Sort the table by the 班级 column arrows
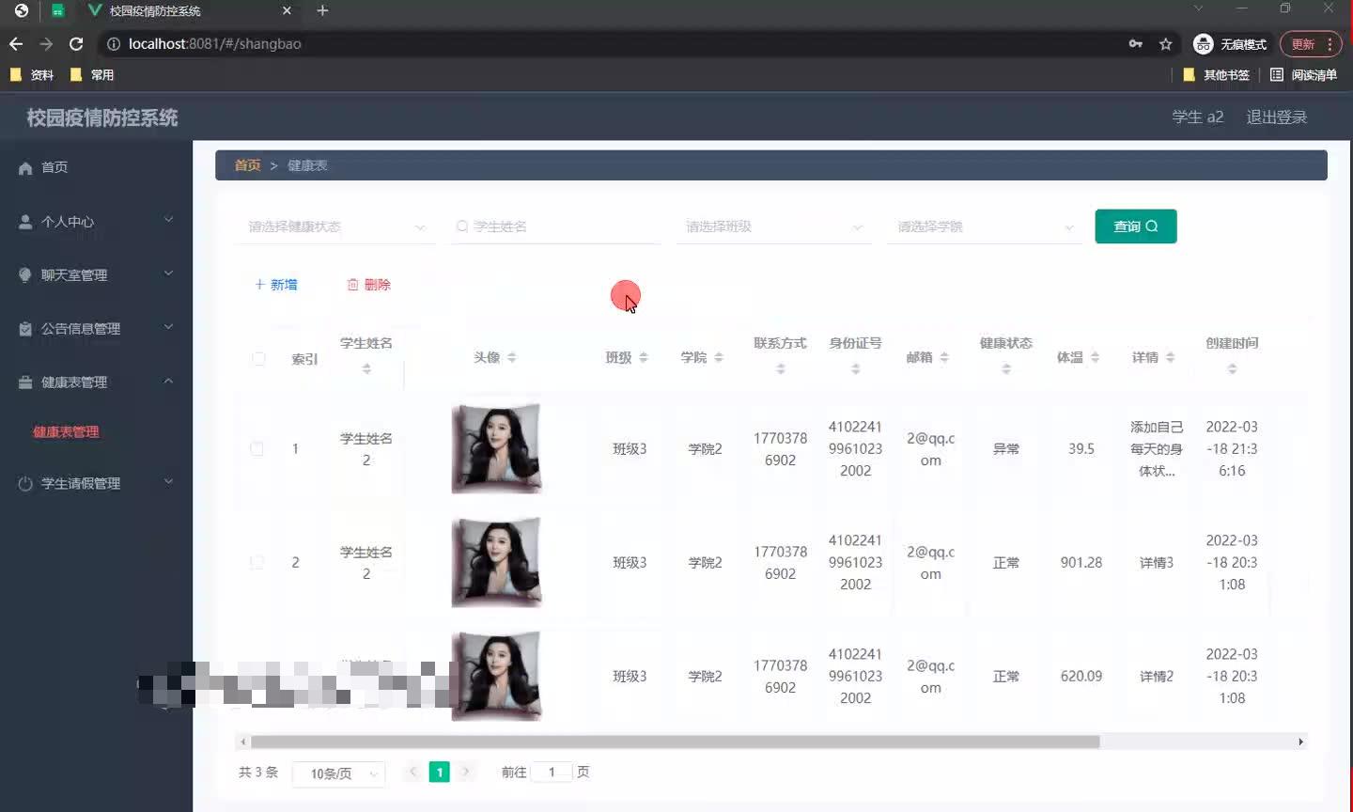1353x812 pixels. (644, 357)
